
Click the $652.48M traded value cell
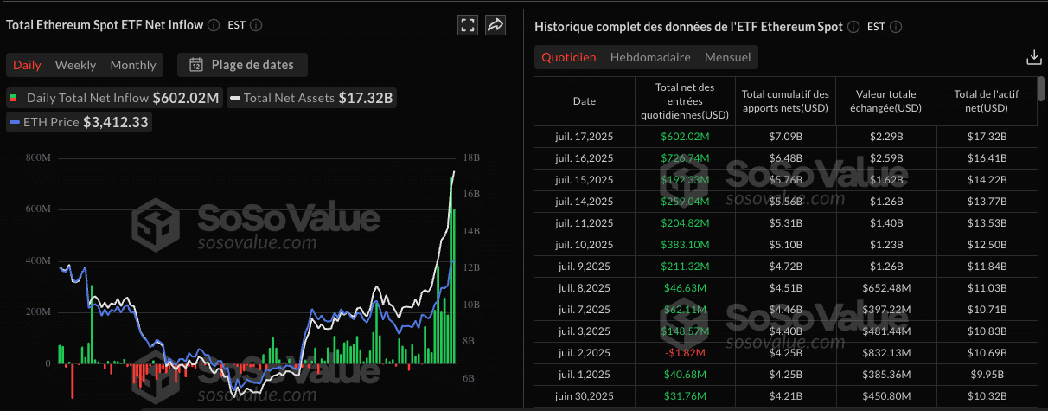point(885,288)
